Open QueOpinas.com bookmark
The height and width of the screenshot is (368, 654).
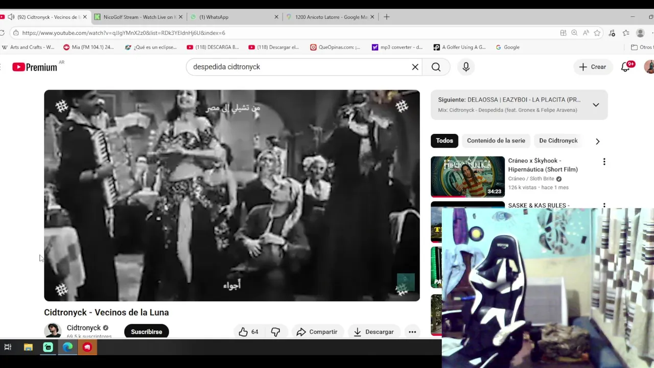(335, 47)
